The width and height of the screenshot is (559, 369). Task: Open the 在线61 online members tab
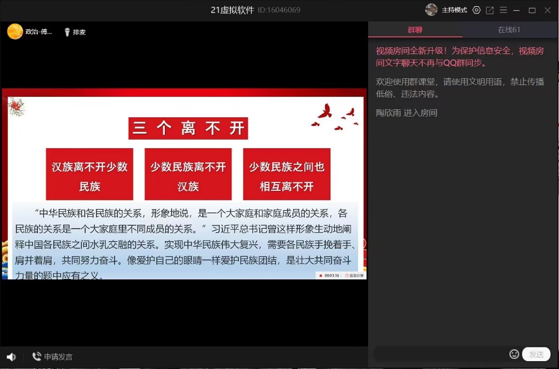tap(509, 30)
